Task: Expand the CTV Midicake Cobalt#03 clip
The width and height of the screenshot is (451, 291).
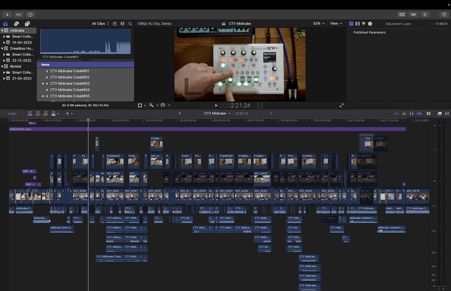Action: click(43, 84)
